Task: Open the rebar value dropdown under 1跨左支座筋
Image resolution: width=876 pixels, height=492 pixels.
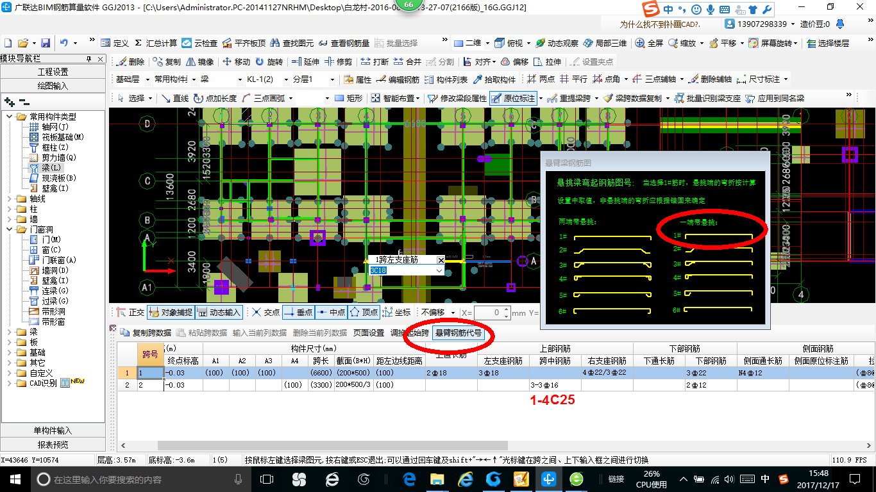Action: point(439,270)
